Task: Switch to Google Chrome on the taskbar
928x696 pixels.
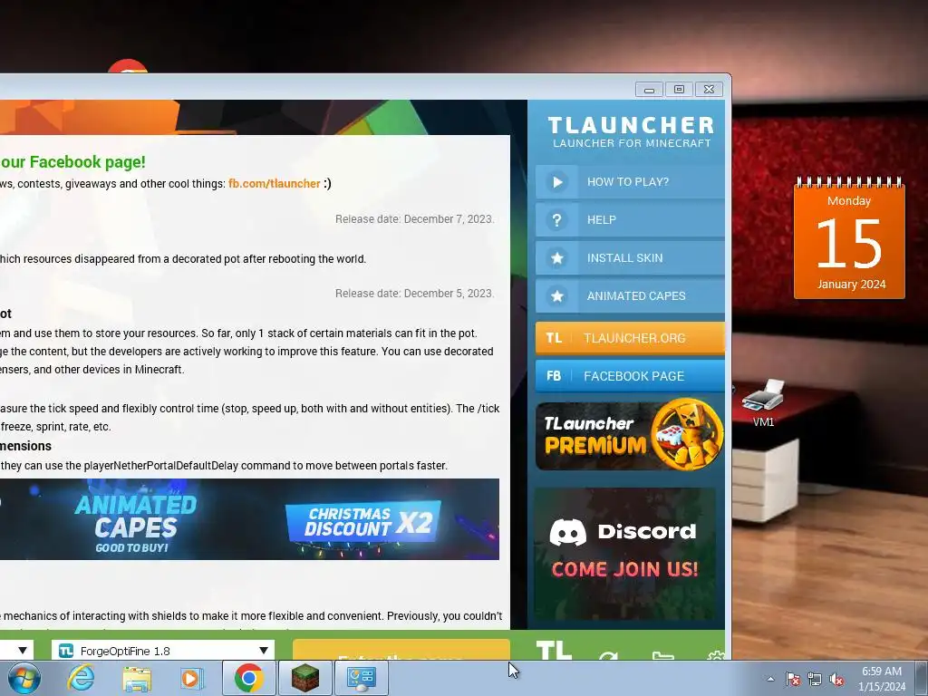Action: (x=248, y=678)
